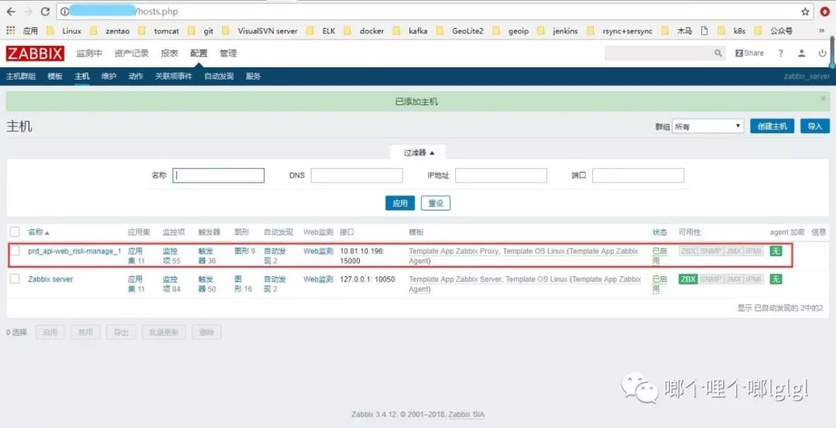The width and height of the screenshot is (836, 428).
Task: Open the Zabbix Share link
Action: (x=749, y=53)
